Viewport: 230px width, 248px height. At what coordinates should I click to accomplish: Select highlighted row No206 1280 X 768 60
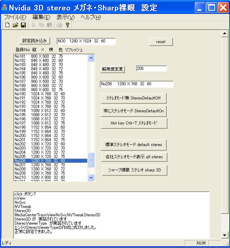point(50,161)
